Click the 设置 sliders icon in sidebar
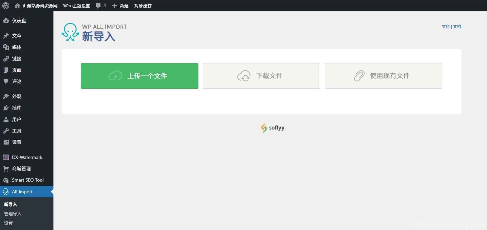 pyautogui.click(x=6, y=142)
